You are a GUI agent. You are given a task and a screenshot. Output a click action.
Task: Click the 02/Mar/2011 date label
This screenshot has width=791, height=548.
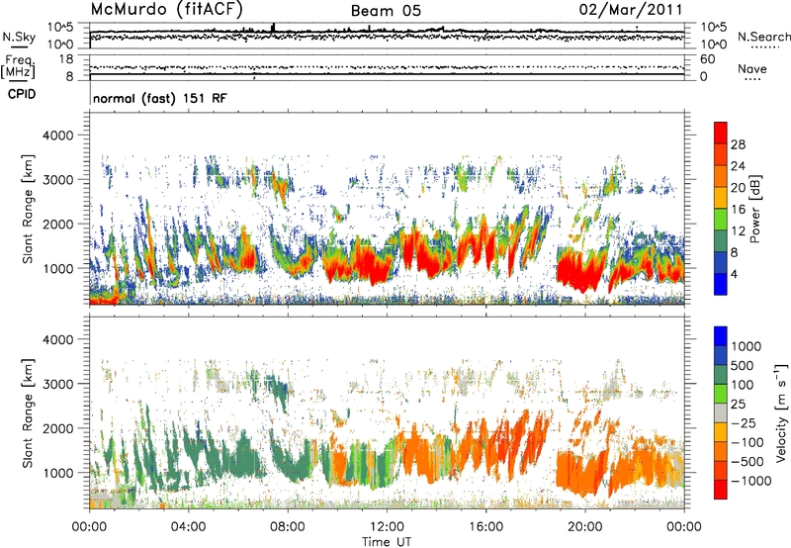click(630, 10)
